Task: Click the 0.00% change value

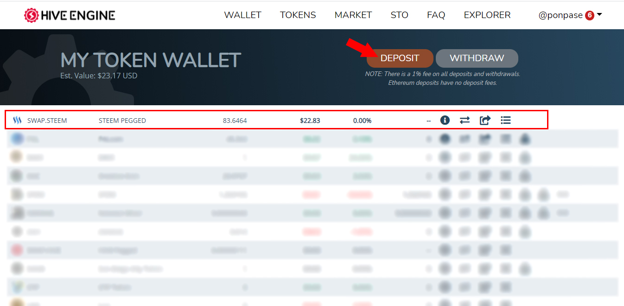Action: tap(362, 121)
